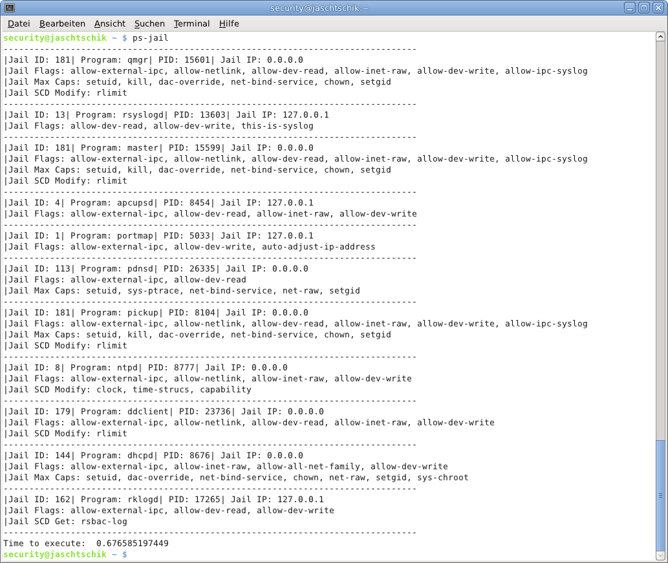This screenshot has height=563, width=668.
Task: Open the Ansicht menu
Action: coord(110,24)
